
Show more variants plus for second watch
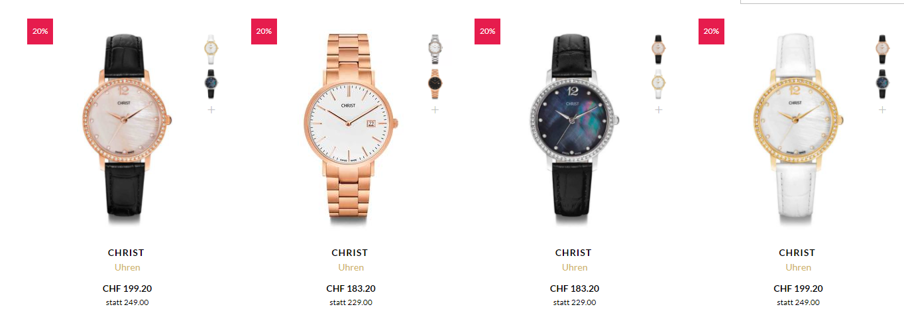pyautogui.click(x=435, y=109)
